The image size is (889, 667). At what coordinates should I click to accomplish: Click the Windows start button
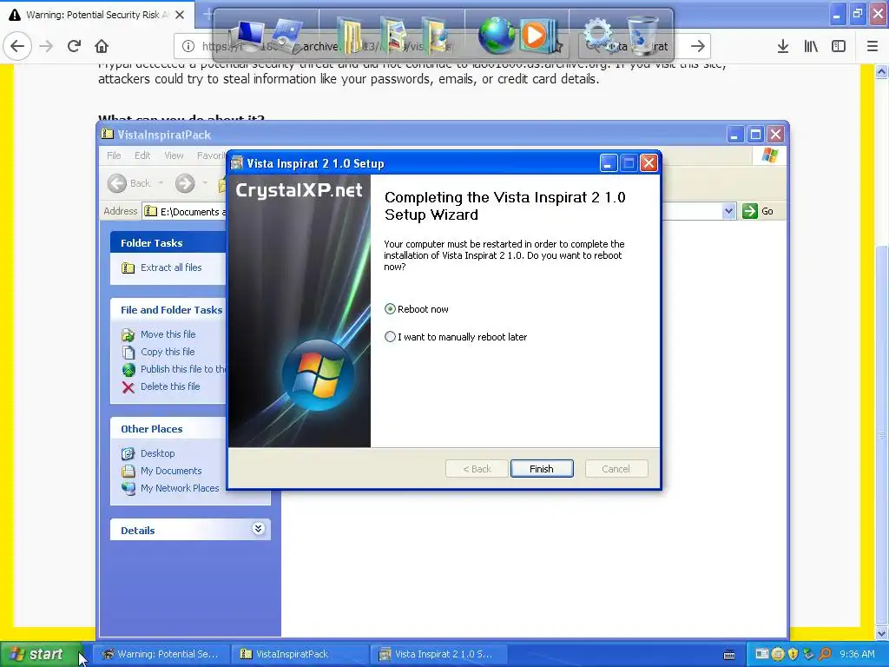pos(41,654)
